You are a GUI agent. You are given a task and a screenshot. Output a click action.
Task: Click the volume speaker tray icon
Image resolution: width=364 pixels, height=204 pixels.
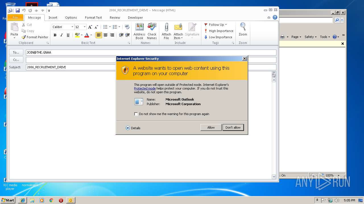point(337,200)
